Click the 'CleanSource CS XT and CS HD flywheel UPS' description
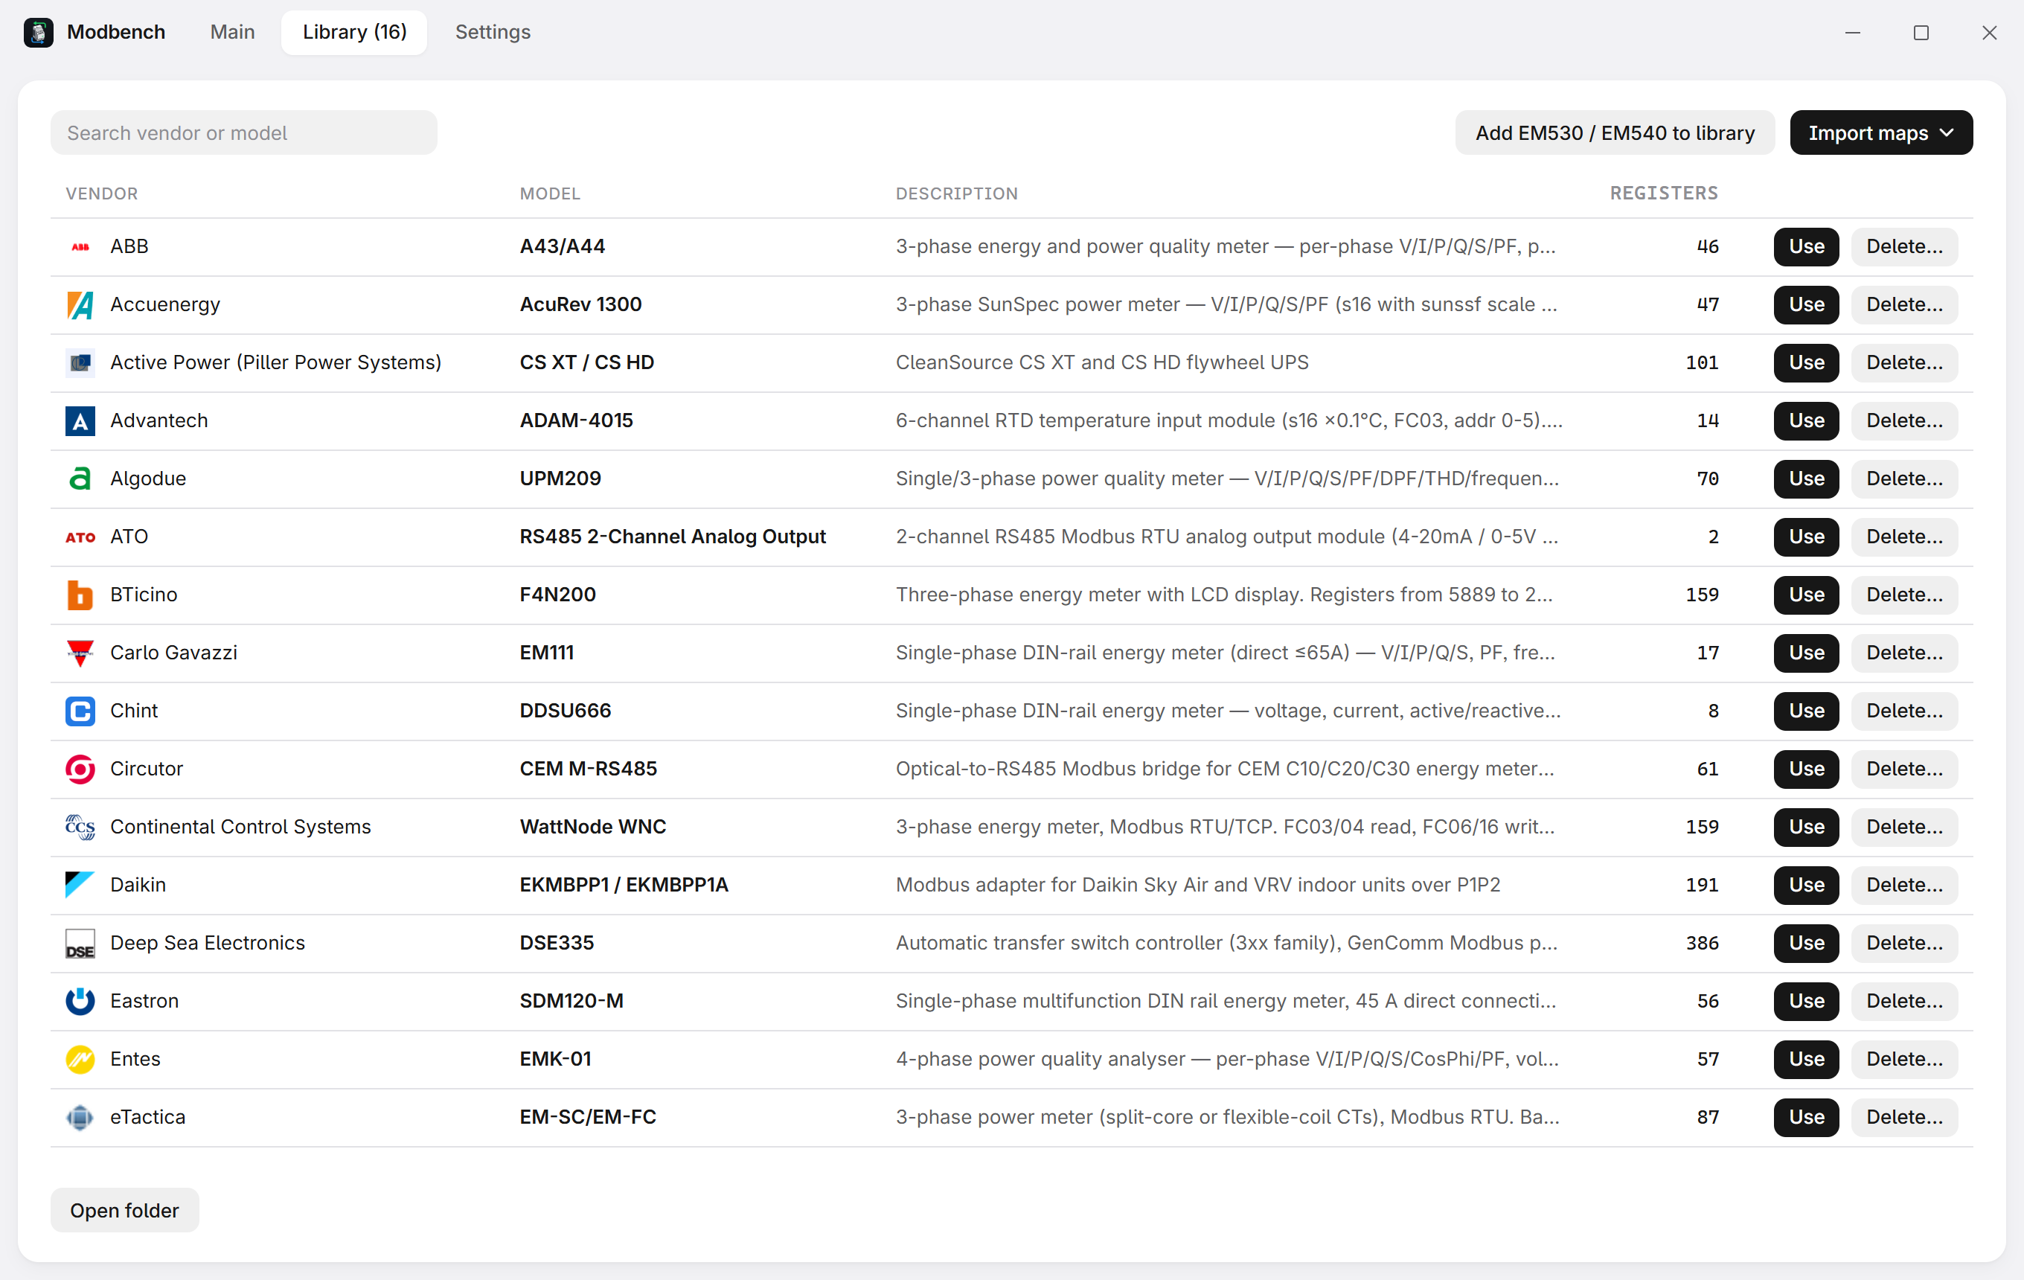 [x=1102, y=362]
